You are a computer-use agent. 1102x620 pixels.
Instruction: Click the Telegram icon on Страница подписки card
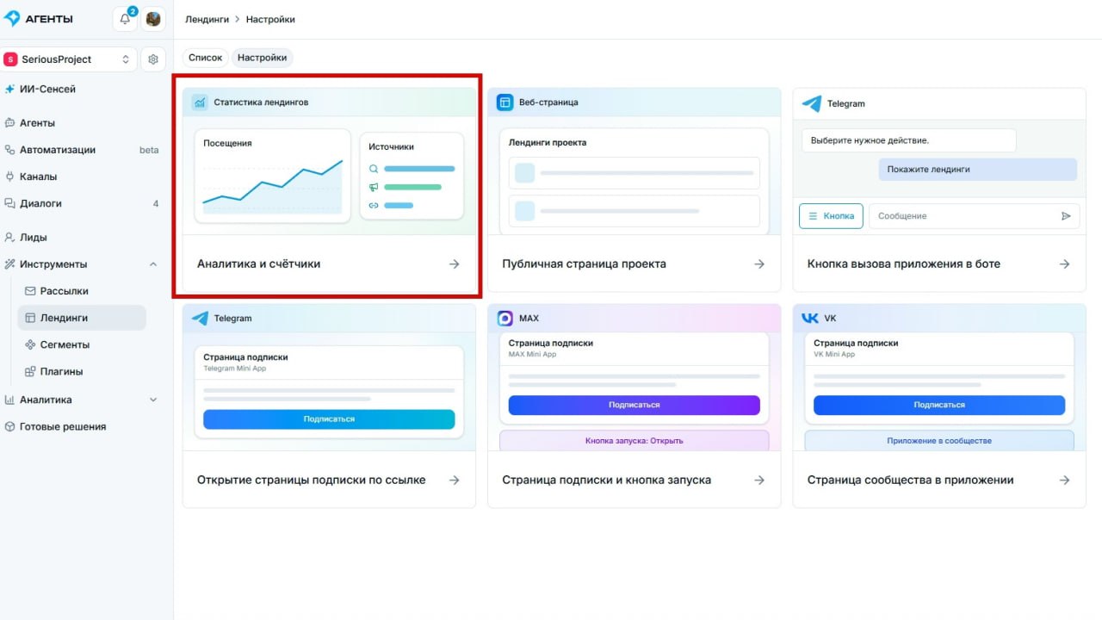[x=200, y=319]
